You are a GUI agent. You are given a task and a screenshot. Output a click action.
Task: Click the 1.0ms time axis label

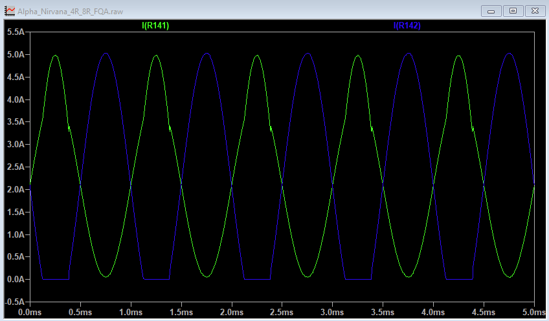pos(131,312)
